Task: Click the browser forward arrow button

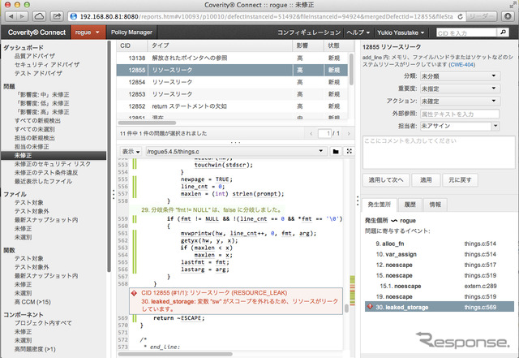Action: 22,16
